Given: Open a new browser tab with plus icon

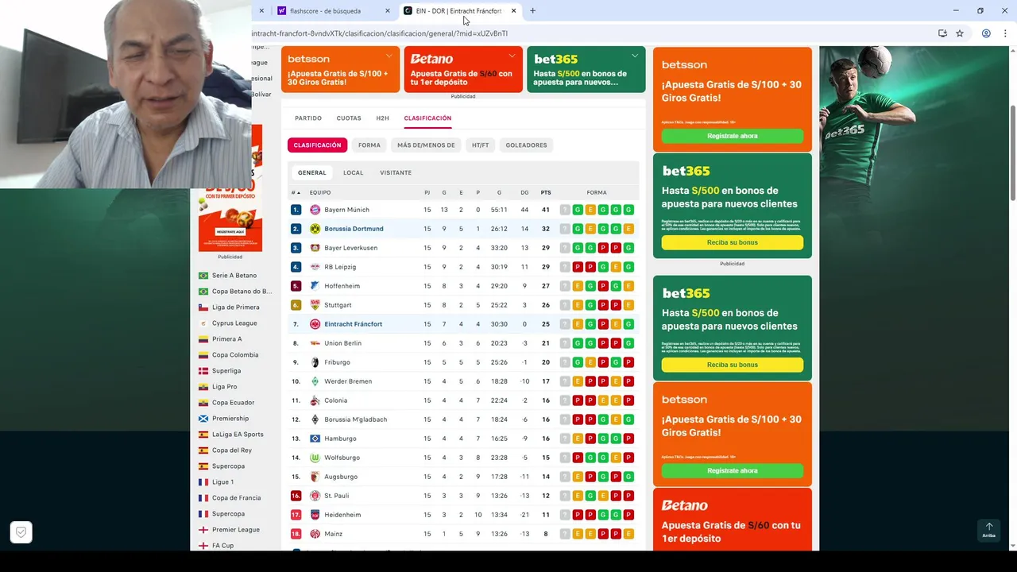Looking at the screenshot, I should [532, 11].
